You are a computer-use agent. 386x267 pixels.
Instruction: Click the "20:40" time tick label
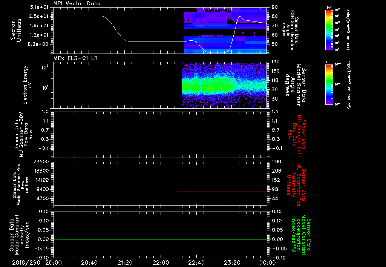point(89,262)
